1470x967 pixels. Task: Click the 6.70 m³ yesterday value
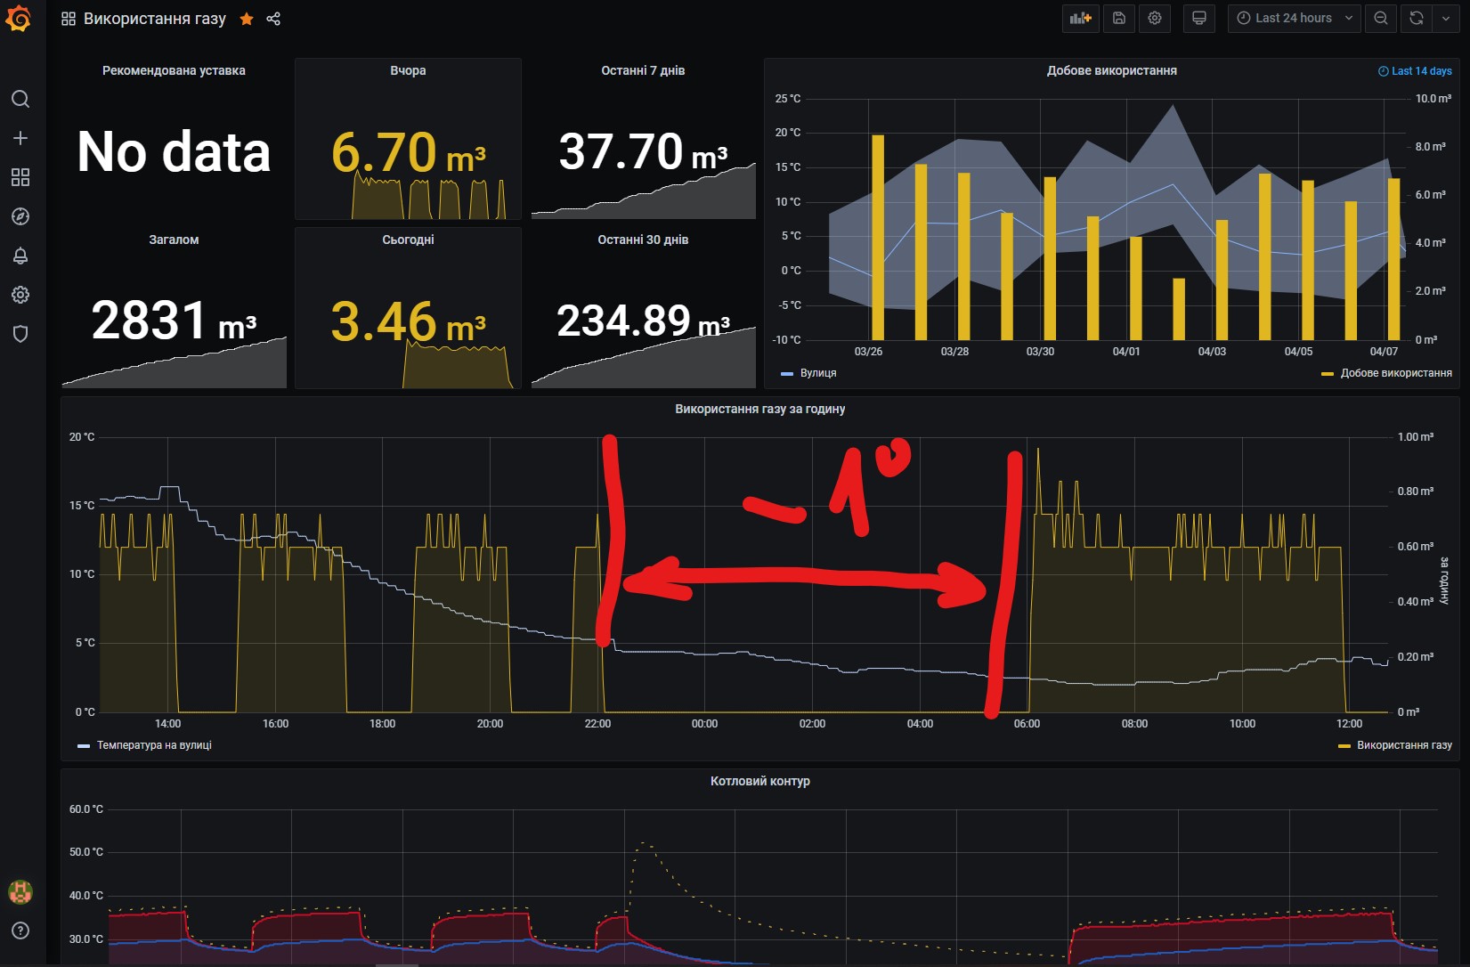[408, 152]
